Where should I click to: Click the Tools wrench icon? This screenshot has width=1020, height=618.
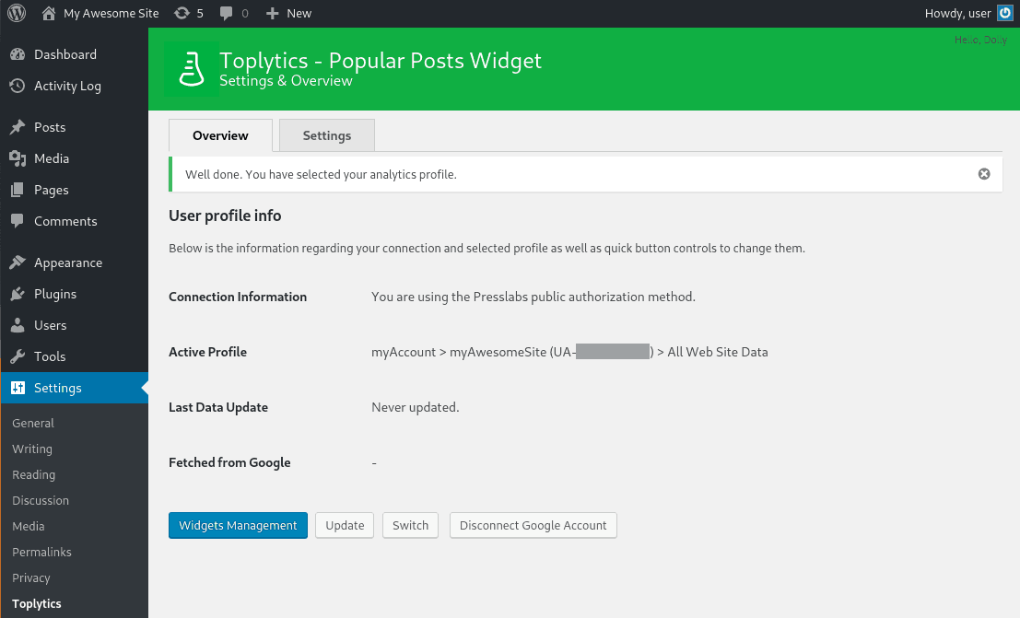(18, 356)
